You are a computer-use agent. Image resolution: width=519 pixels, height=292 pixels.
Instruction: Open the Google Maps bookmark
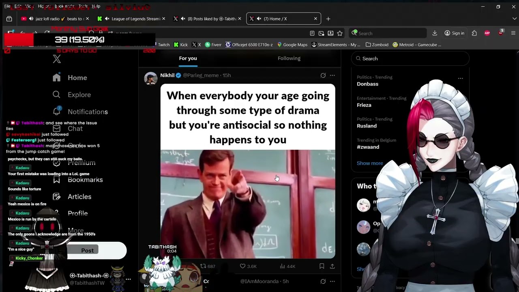pos(292,45)
